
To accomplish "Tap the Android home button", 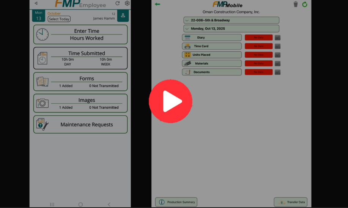I will (80, 204).
